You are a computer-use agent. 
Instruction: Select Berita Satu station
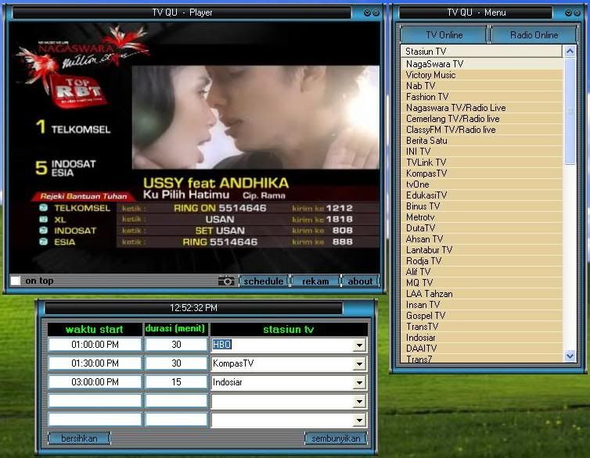pos(482,141)
